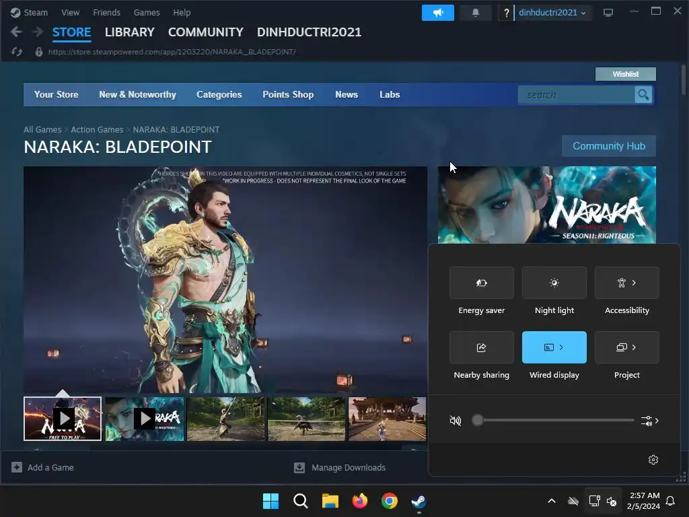Click All Games breadcrumb
689x517 pixels.
pos(42,130)
